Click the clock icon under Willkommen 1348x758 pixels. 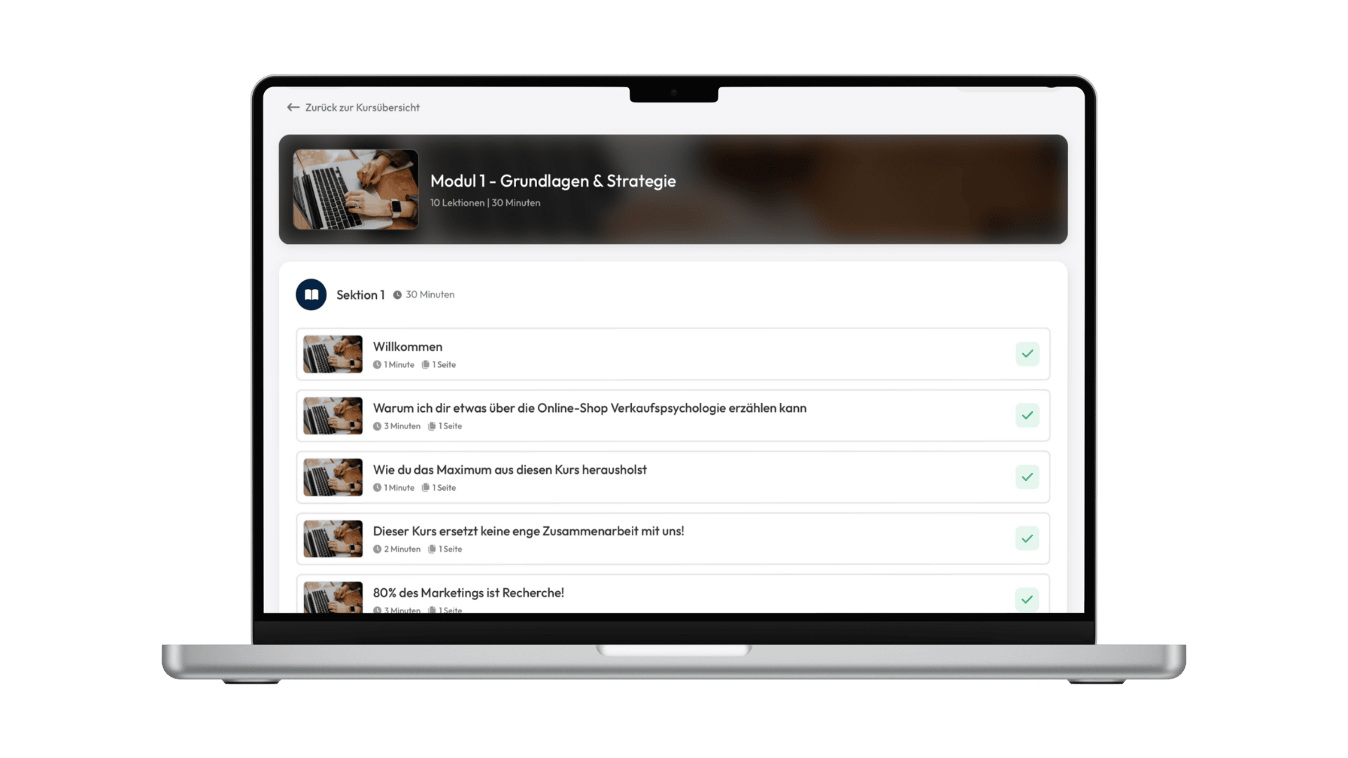(x=377, y=365)
